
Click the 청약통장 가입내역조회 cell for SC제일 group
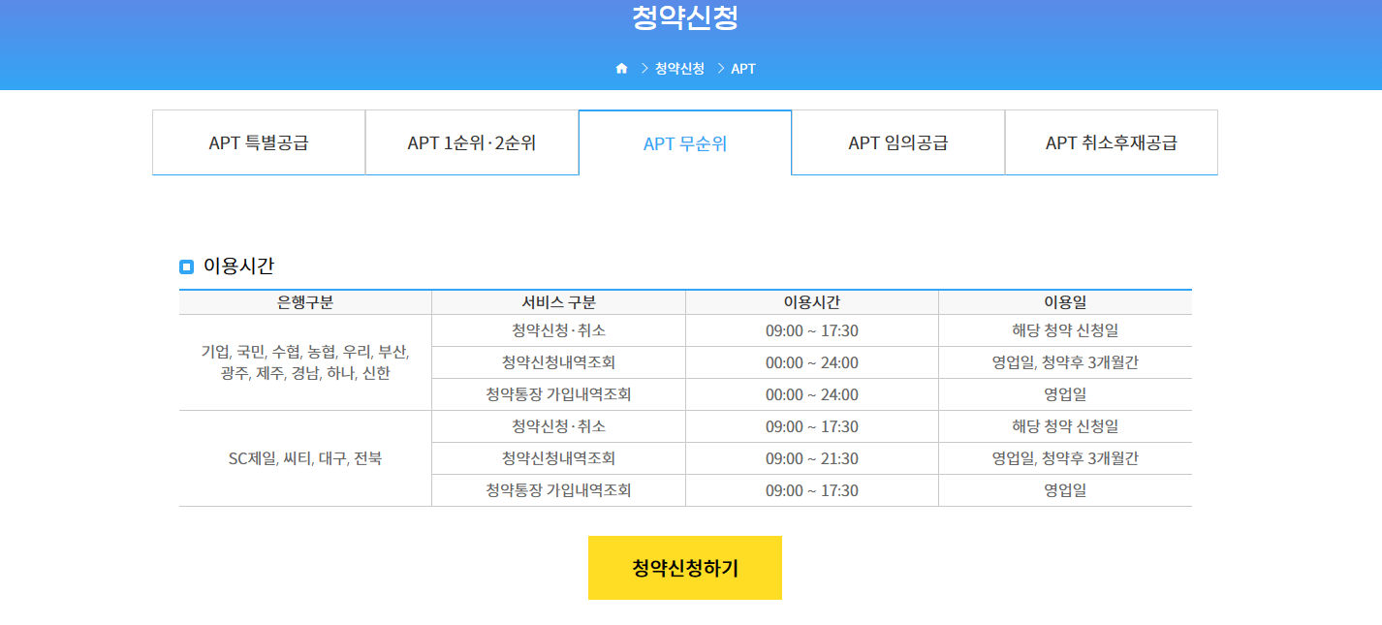click(559, 489)
